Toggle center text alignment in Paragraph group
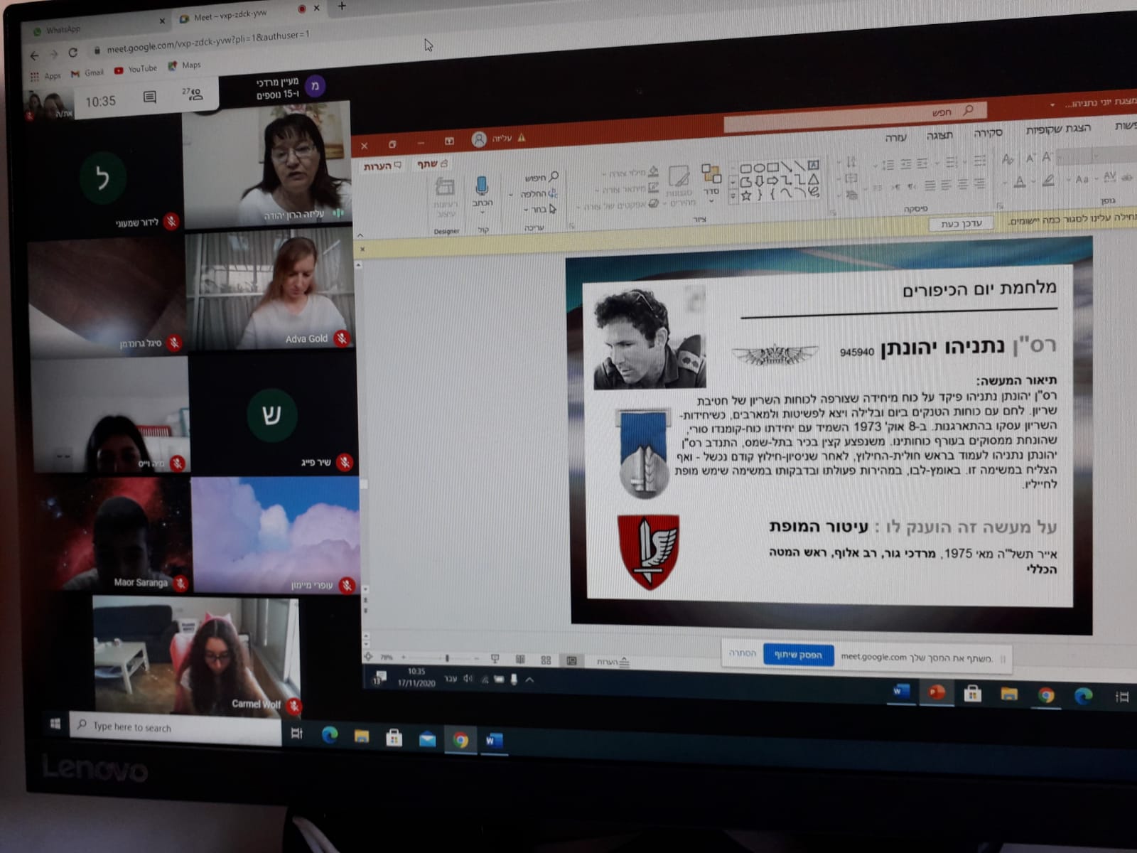The width and height of the screenshot is (1137, 853). pyautogui.click(x=962, y=185)
